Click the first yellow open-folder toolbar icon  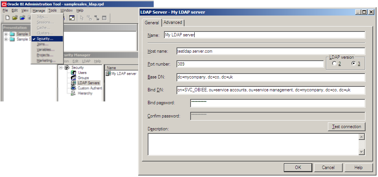pos(15,18)
